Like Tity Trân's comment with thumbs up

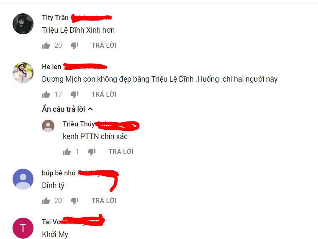coord(46,46)
